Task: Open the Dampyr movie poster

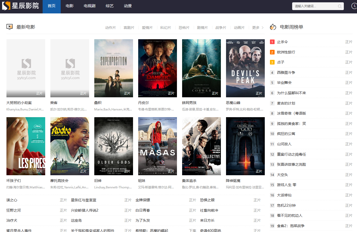Action: [x=158, y=68]
